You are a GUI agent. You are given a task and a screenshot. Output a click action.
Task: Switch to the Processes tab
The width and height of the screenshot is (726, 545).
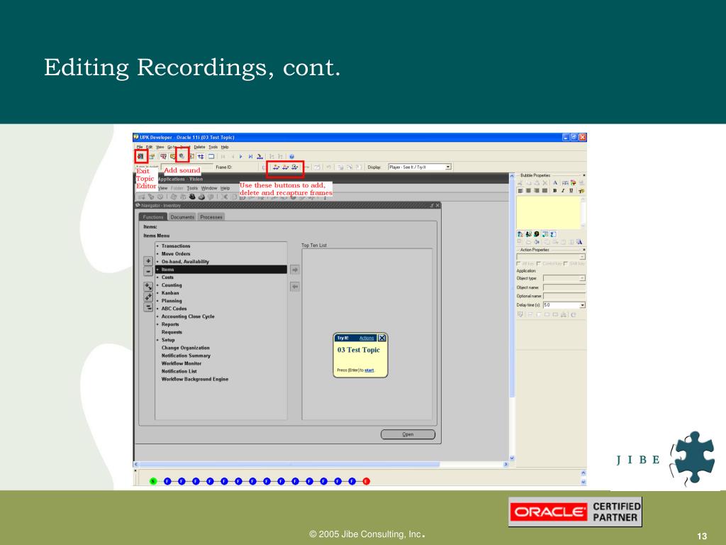tap(211, 217)
